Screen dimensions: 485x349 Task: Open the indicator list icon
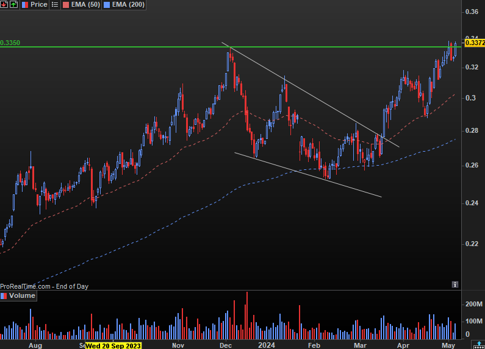[x=55, y=5]
